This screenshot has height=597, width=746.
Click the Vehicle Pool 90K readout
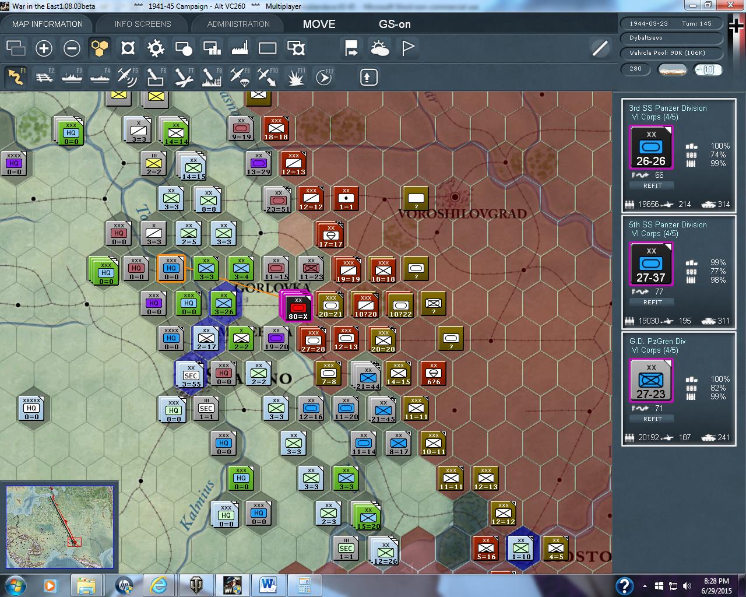(x=670, y=53)
